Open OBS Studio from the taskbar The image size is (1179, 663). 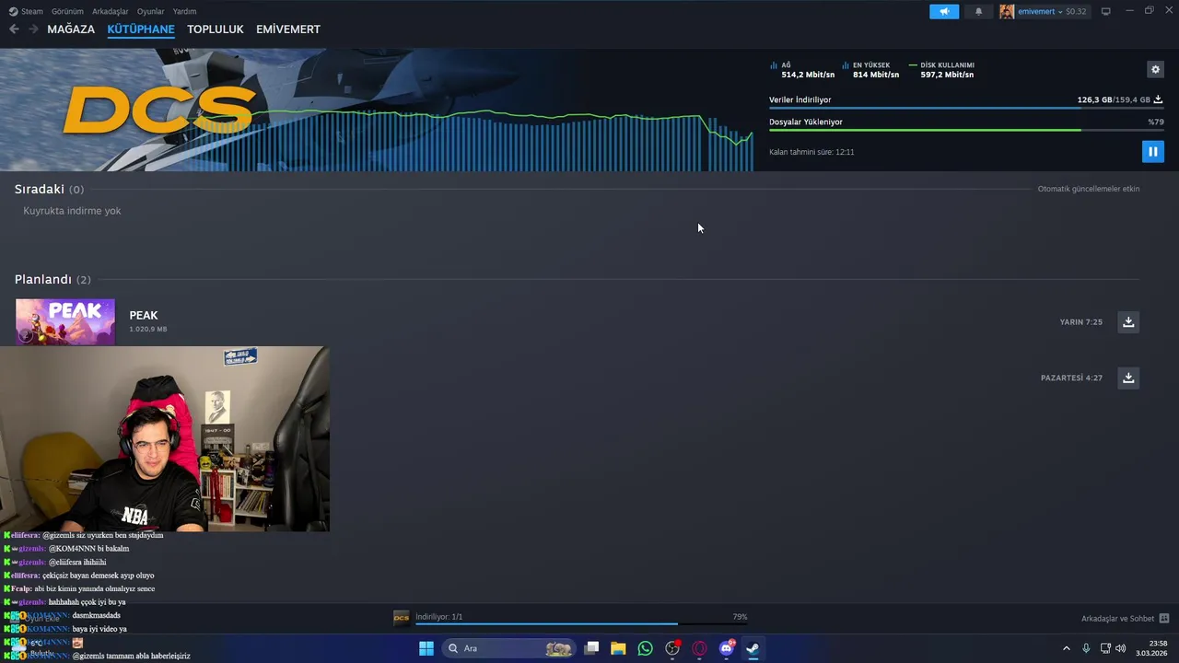pyautogui.click(x=672, y=648)
